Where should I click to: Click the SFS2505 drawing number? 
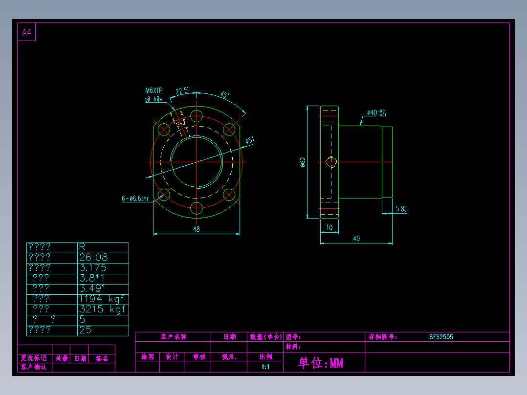coord(441,337)
